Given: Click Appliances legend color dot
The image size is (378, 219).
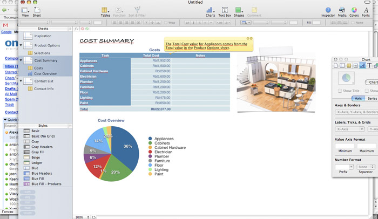Looking at the screenshot, I should coord(150,139).
